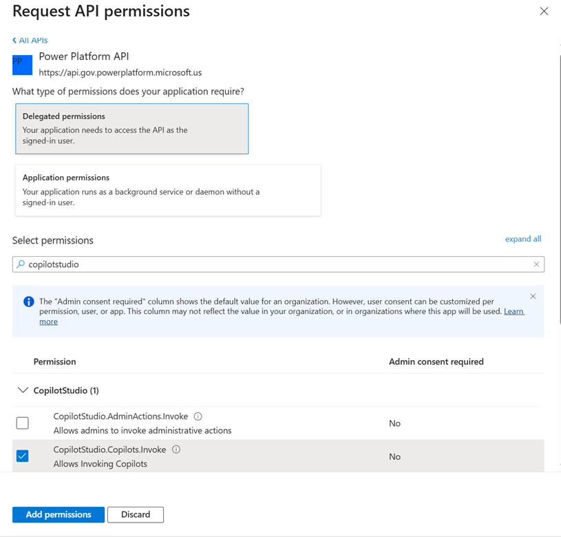Click the Add permissions button
The width and height of the screenshot is (561, 537).
59,514
